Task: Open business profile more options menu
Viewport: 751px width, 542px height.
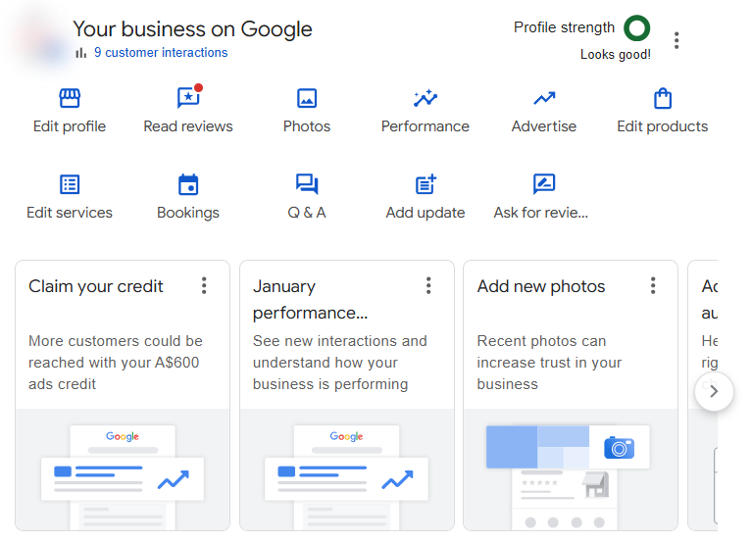Action: 676,40
